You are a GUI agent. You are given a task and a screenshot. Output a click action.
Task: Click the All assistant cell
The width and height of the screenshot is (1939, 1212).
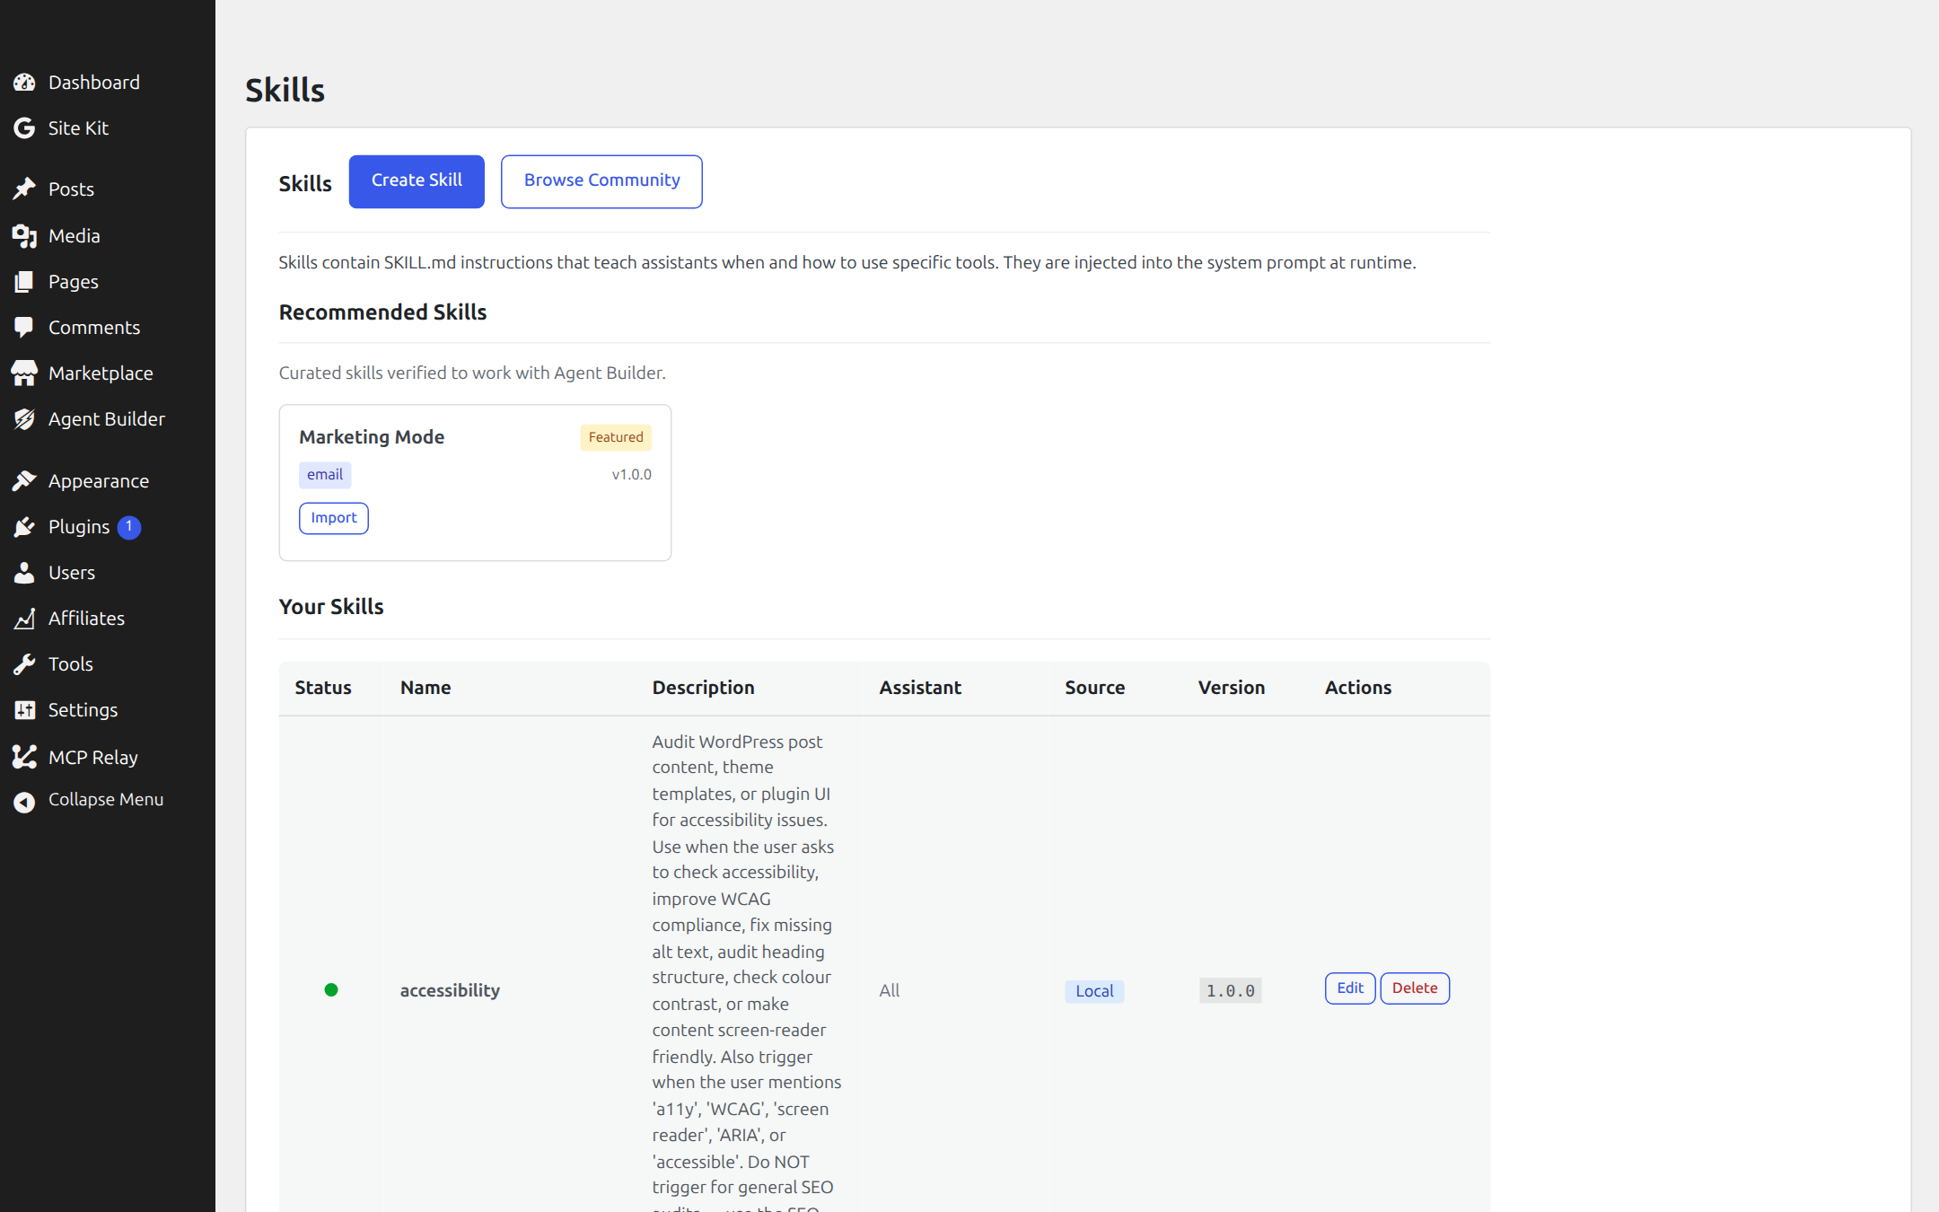pyautogui.click(x=890, y=990)
